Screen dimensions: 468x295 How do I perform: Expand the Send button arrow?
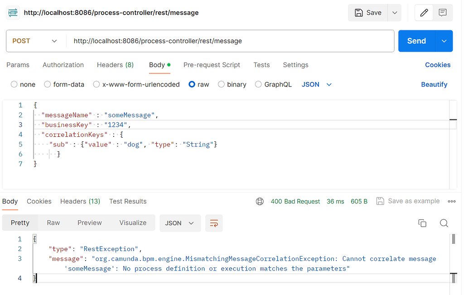444,41
